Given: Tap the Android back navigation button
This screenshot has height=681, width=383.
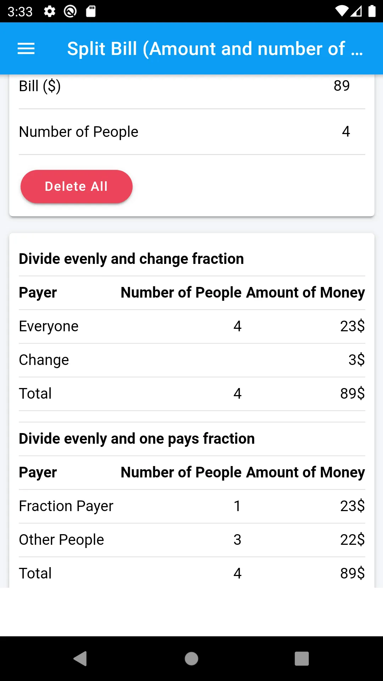Looking at the screenshot, I should [80, 659].
